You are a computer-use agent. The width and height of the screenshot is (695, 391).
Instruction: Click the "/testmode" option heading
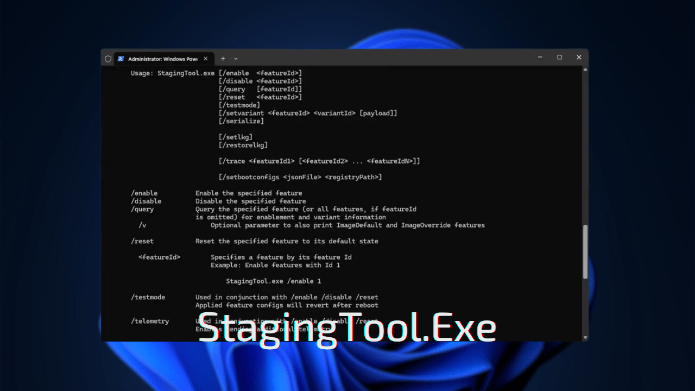tap(148, 297)
